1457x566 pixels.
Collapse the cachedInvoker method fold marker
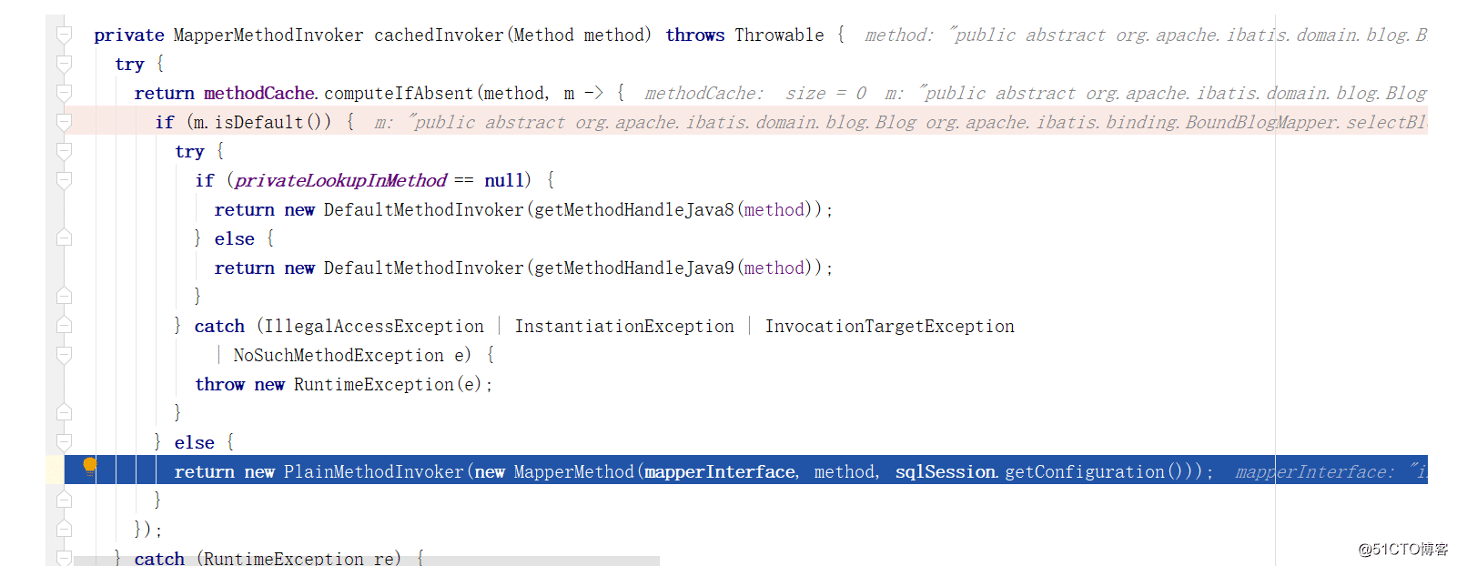[64, 35]
